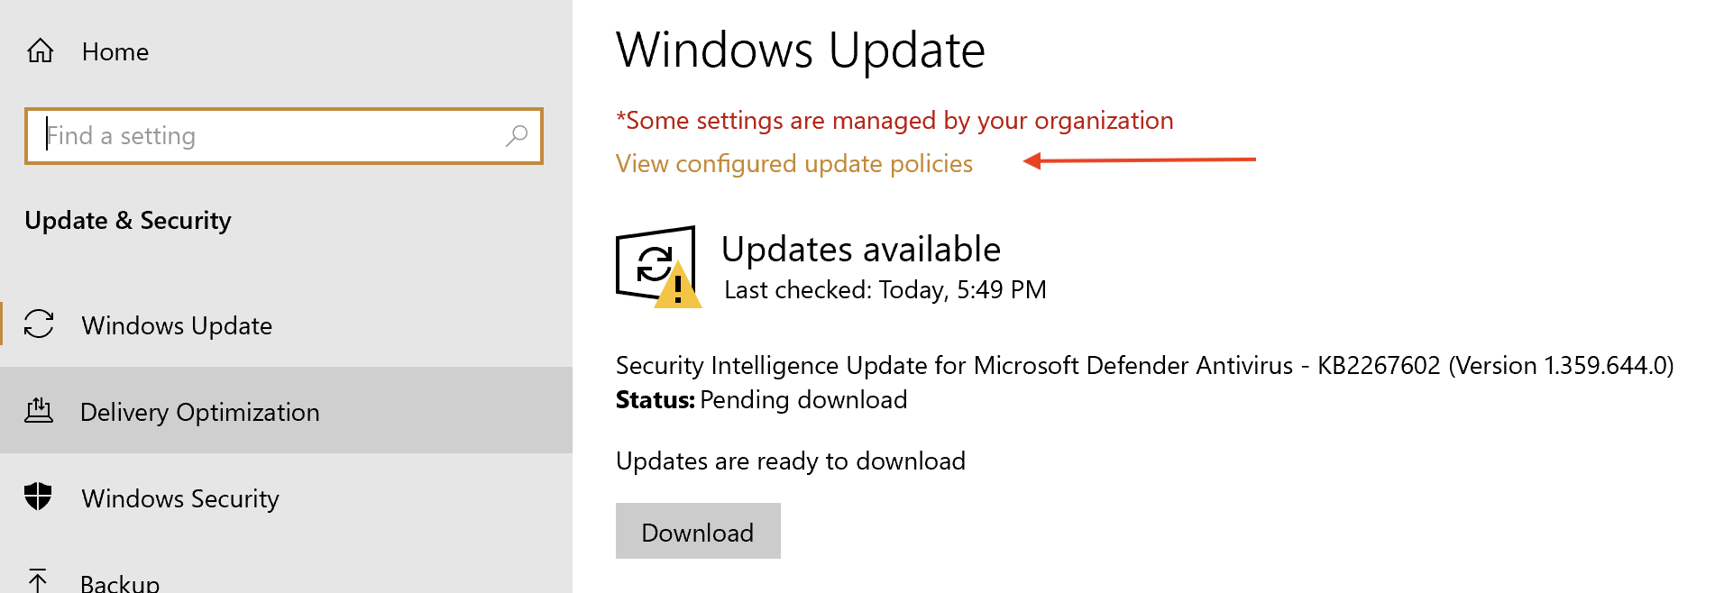The image size is (1724, 593).
Task: Click the Windows Security shield icon
Action: (39, 497)
